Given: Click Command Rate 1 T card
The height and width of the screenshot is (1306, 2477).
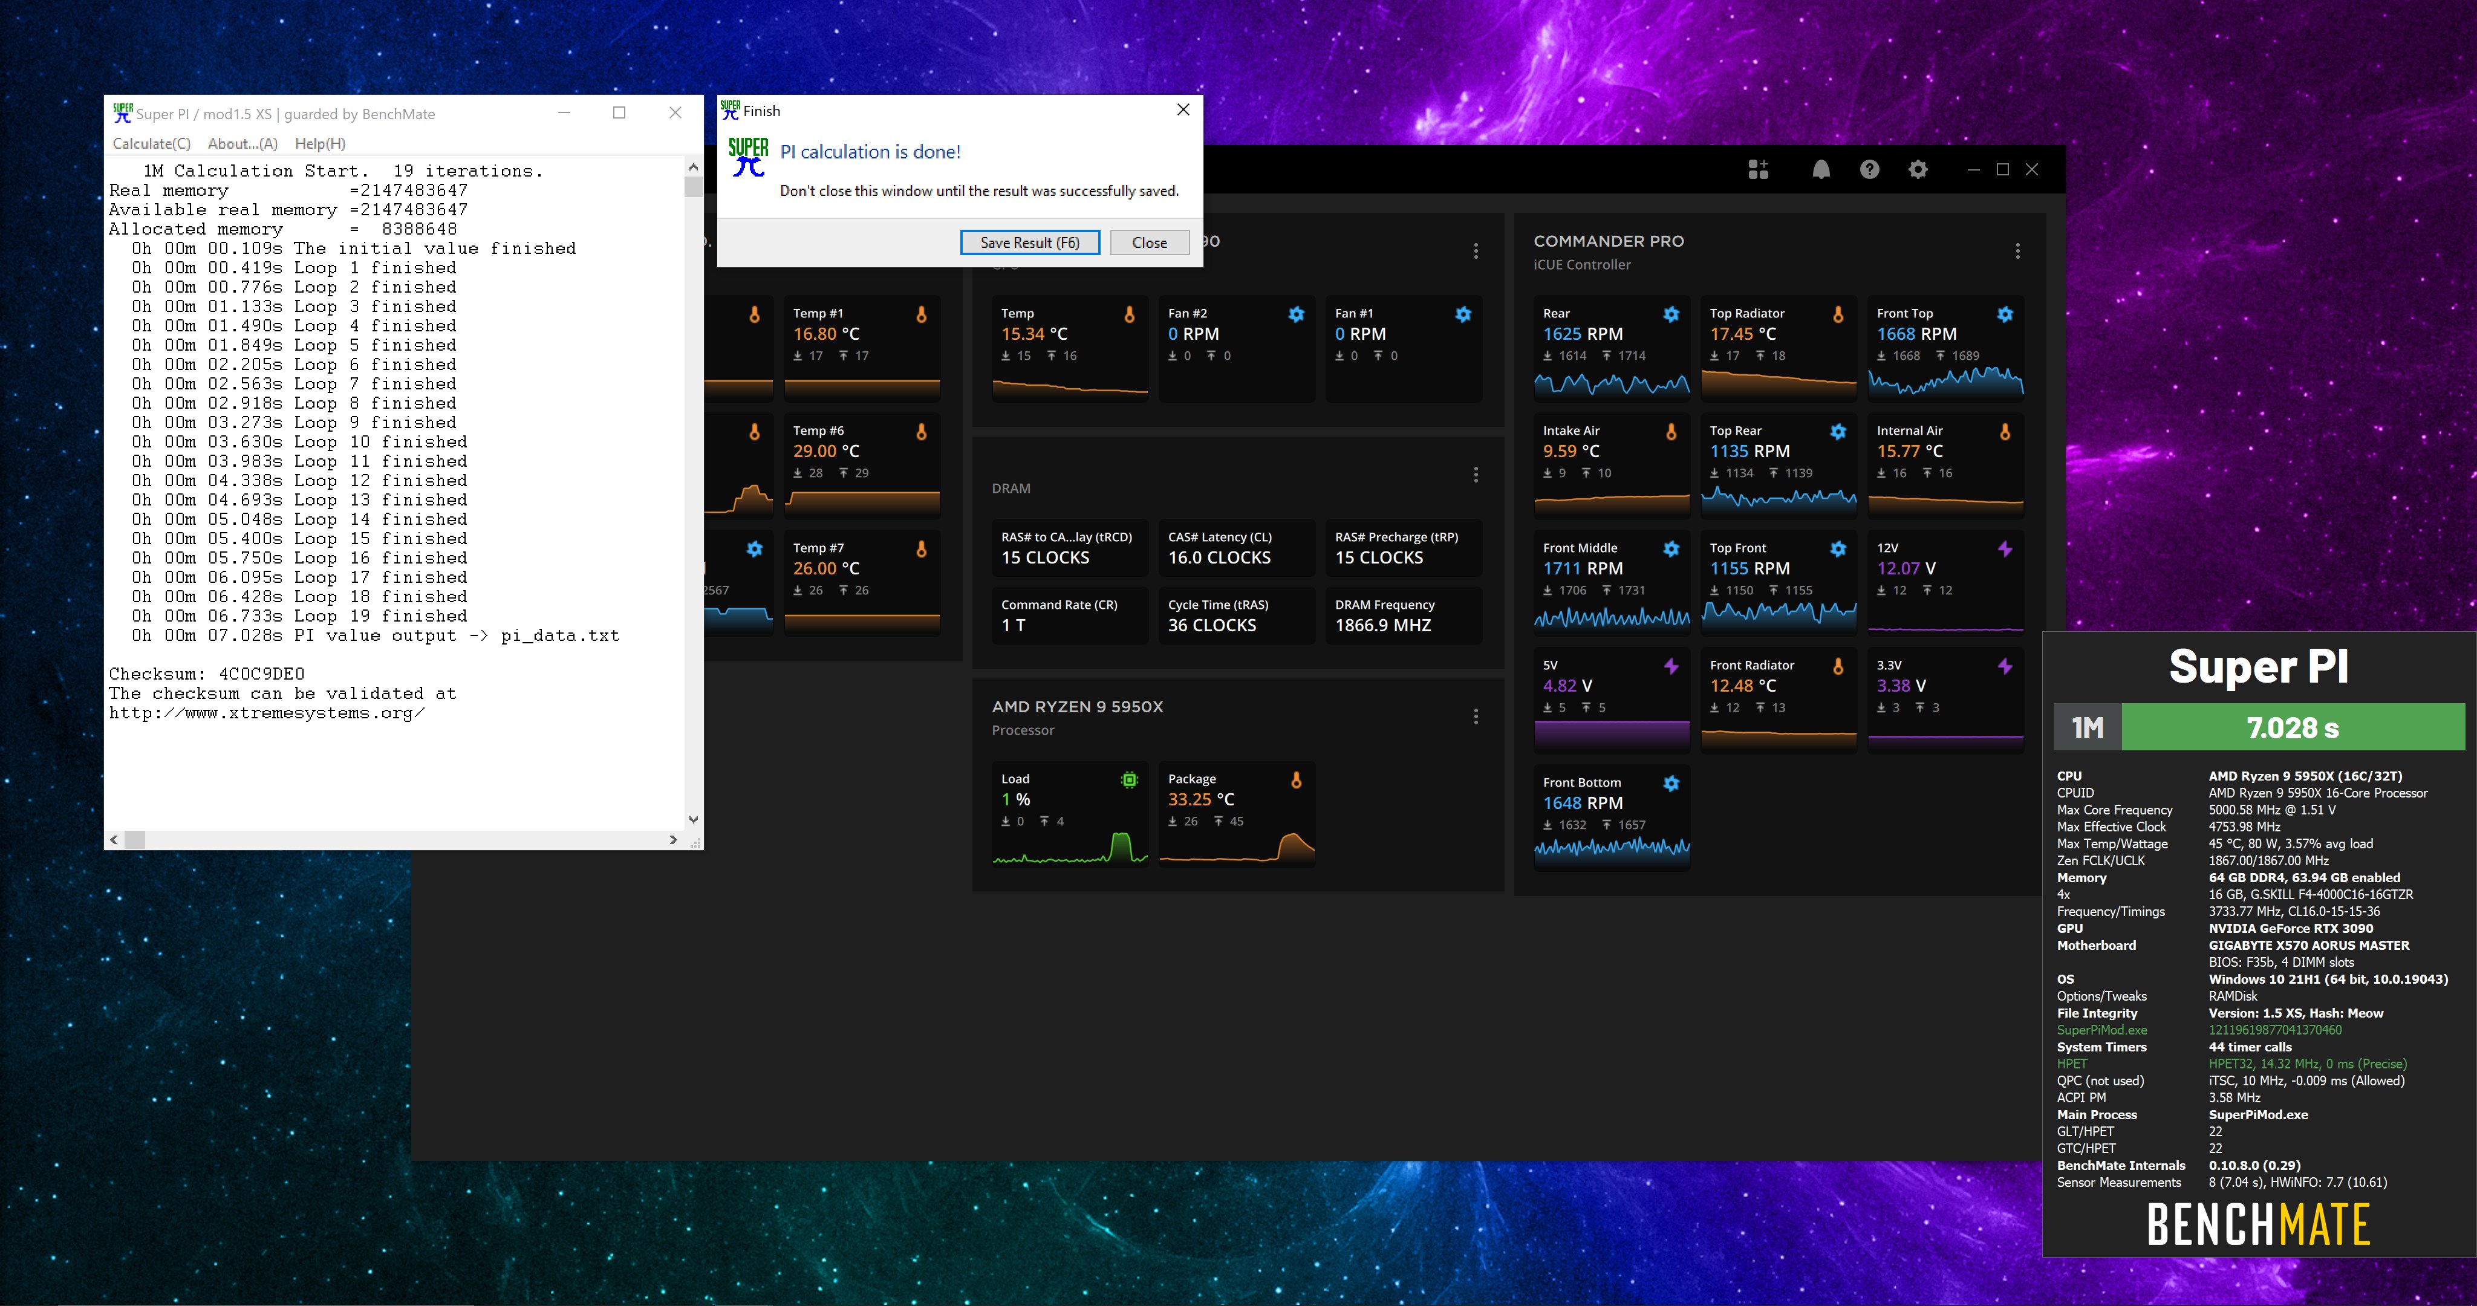Looking at the screenshot, I should coord(1070,616).
